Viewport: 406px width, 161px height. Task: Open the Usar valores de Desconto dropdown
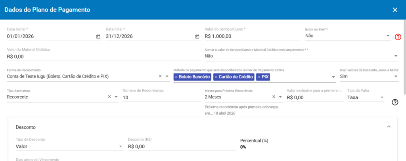click(x=396, y=77)
